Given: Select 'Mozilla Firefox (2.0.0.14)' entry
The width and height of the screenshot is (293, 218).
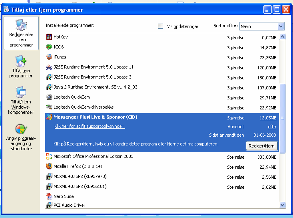Looking at the screenshot, I should click(78, 166).
